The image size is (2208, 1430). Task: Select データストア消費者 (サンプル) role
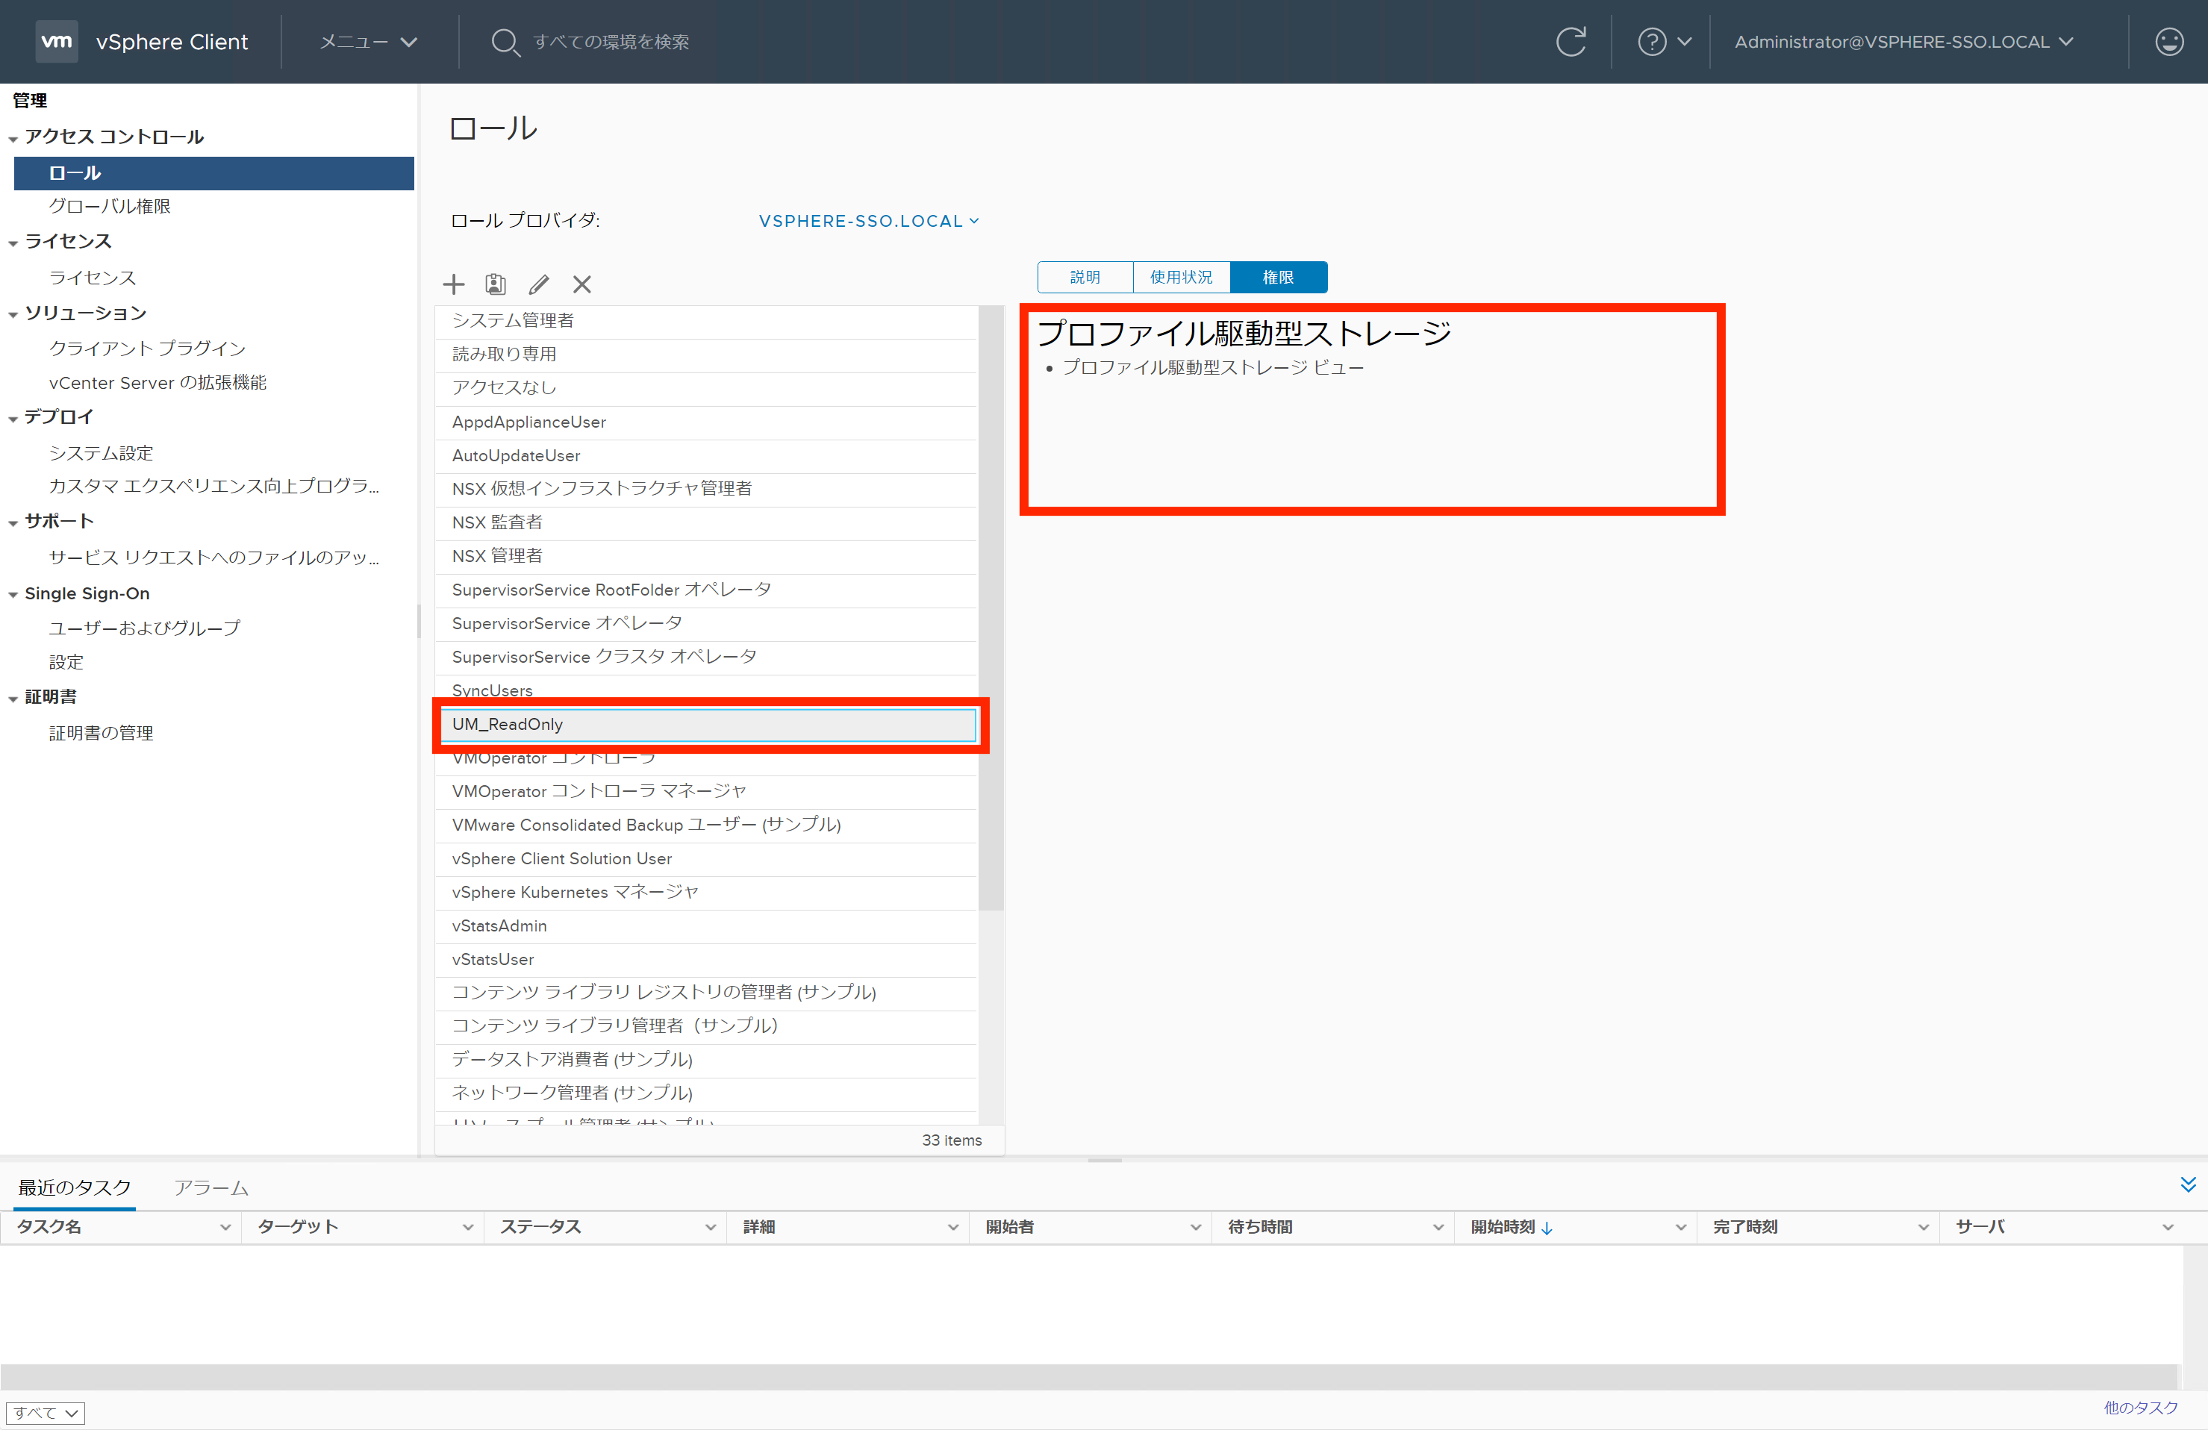[706, 1059]
